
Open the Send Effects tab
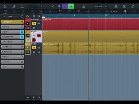click(x=12, y=42)
